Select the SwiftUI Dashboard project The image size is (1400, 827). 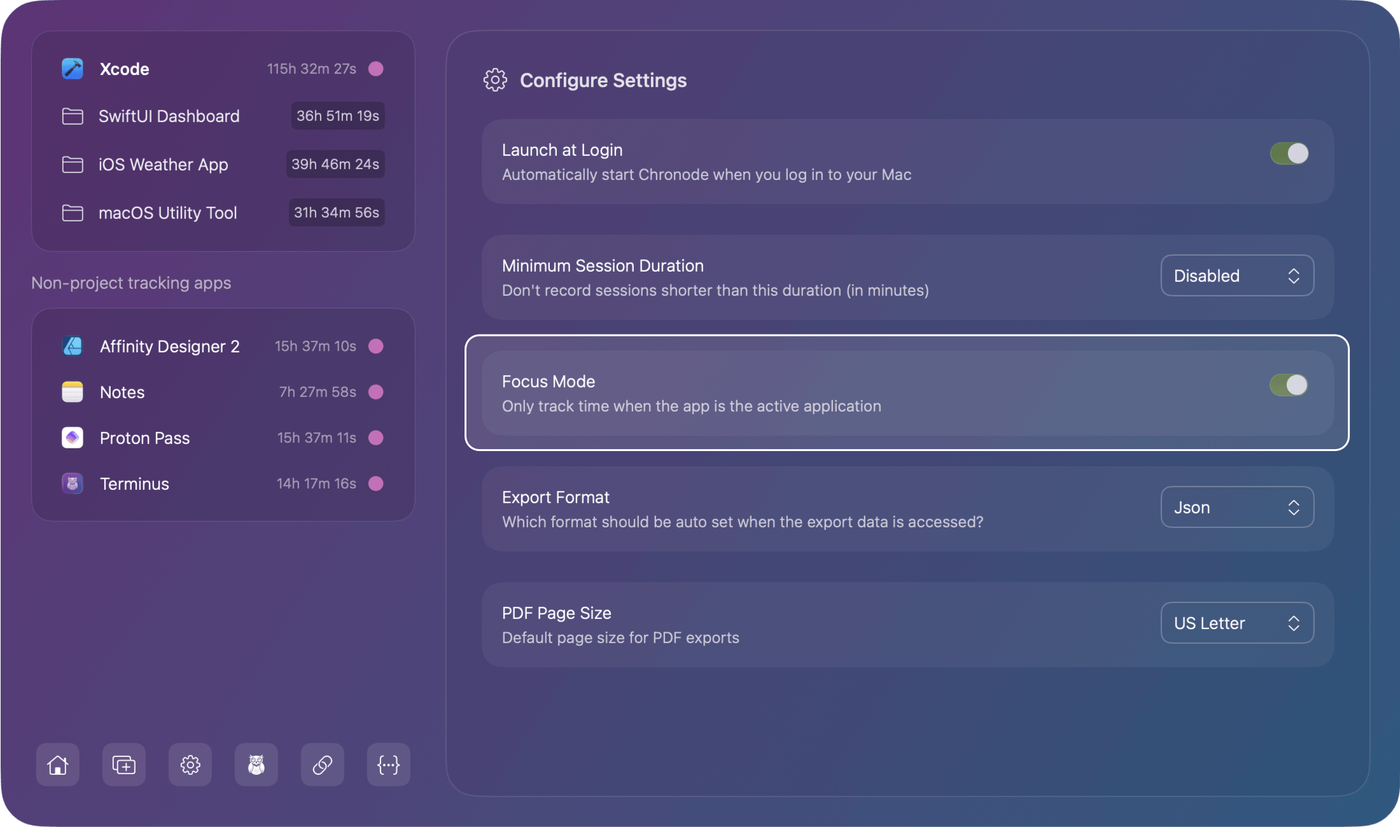[x=169, y=116]
